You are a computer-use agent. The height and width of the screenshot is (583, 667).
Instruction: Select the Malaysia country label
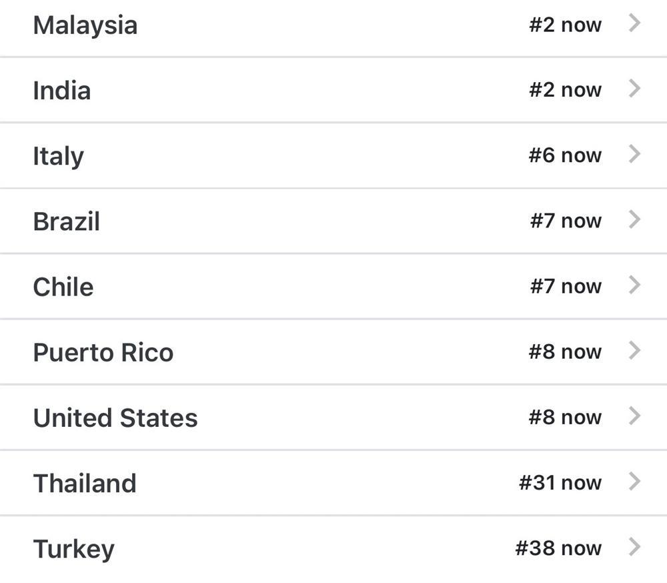click(x=85, y=25)
